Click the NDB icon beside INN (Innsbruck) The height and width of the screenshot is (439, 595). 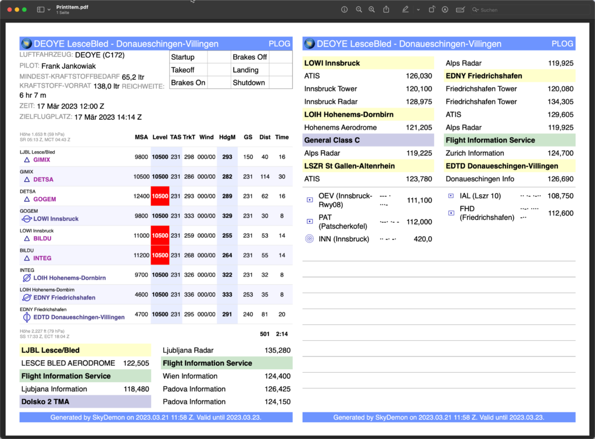point(310,239)
